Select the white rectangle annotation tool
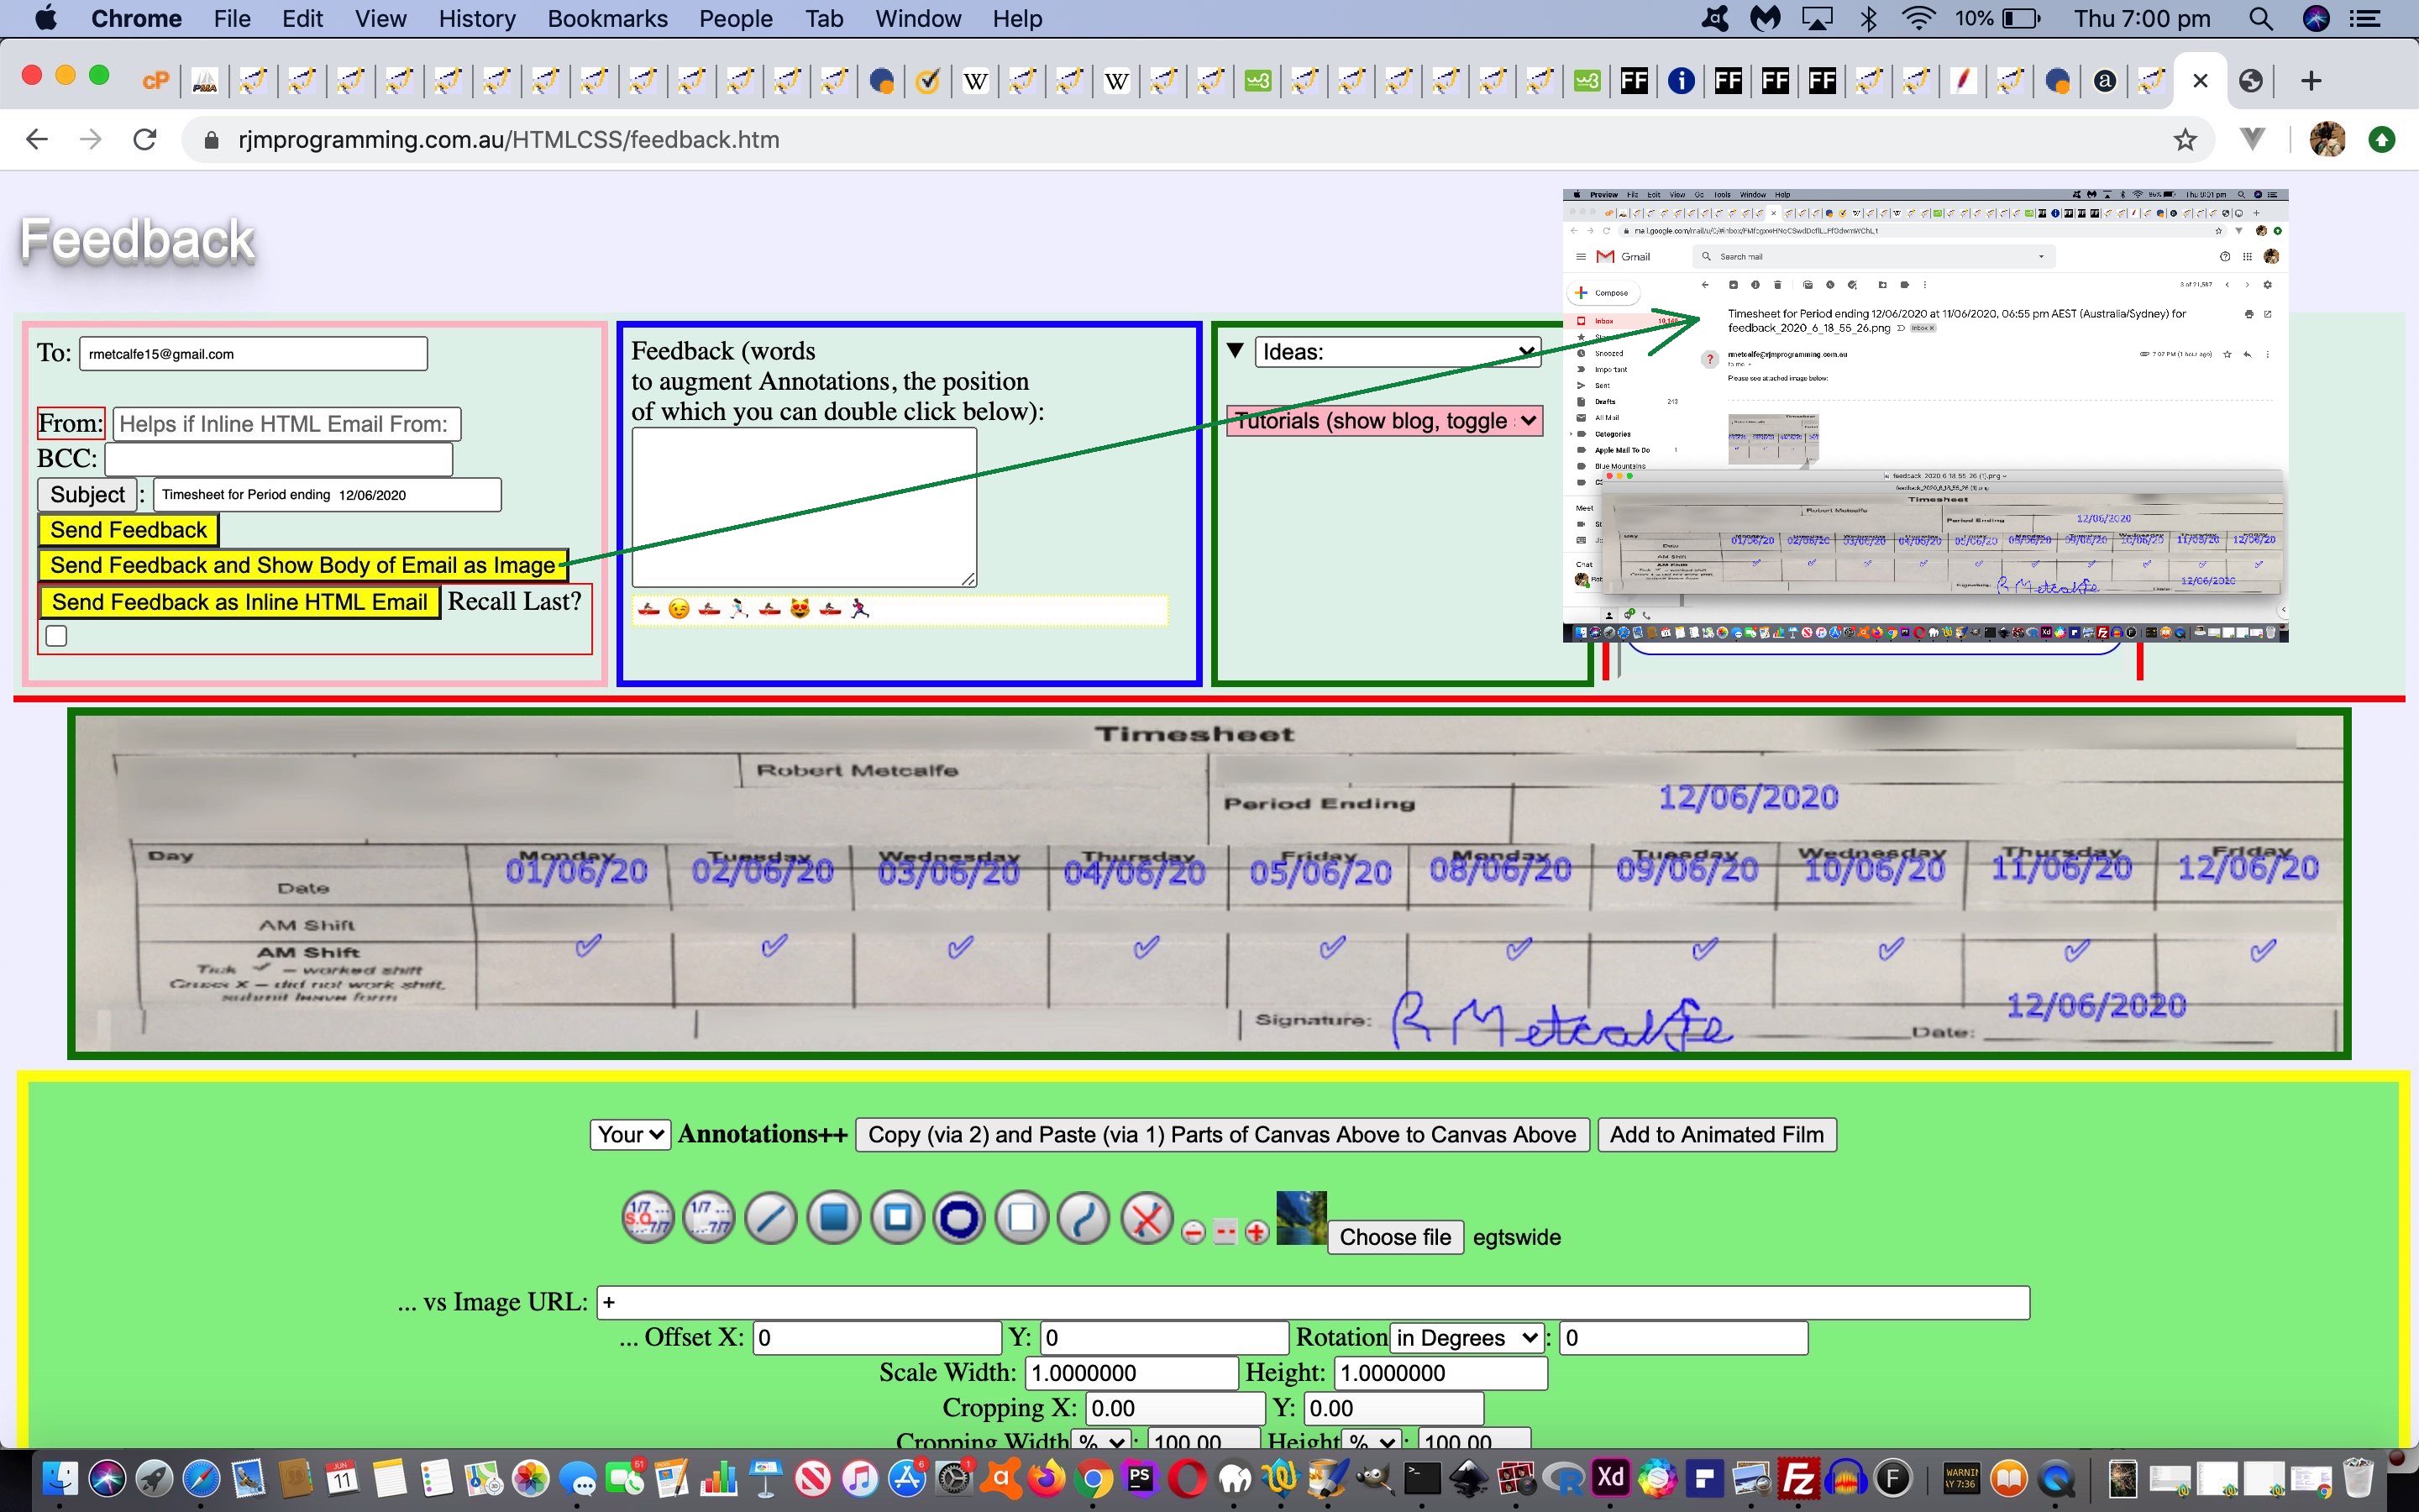2419x1512 pixels. click(x=1021, y=1218)
